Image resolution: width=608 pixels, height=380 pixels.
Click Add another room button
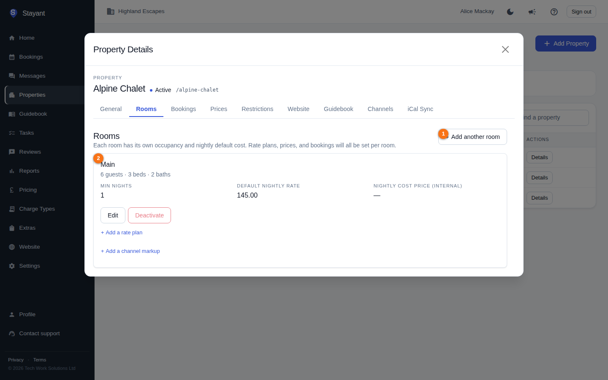pyautogui.click(x=472, y=137)
